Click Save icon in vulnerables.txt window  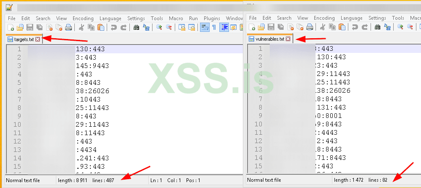271,27
